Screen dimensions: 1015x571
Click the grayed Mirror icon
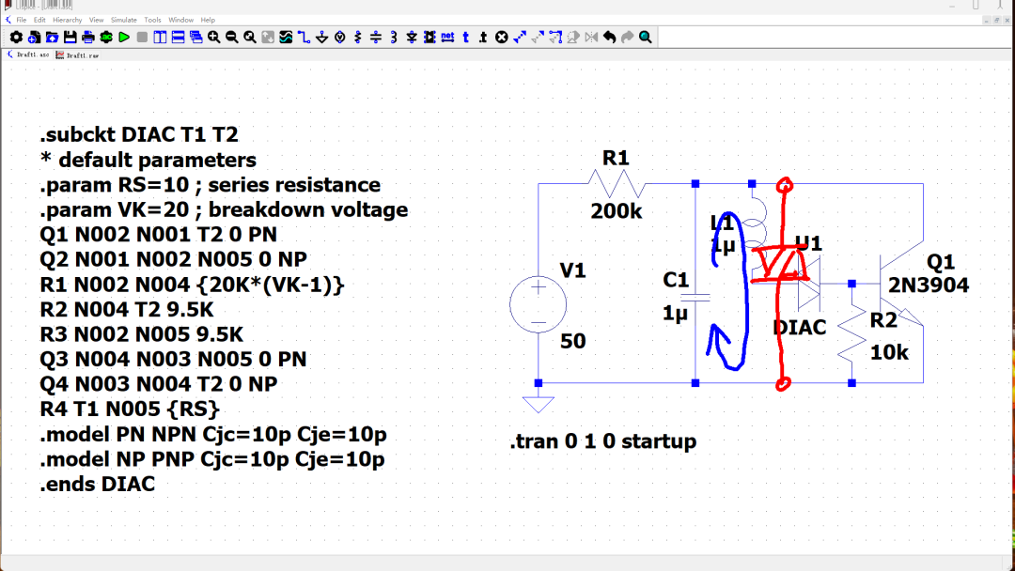(x=591, y=38)
